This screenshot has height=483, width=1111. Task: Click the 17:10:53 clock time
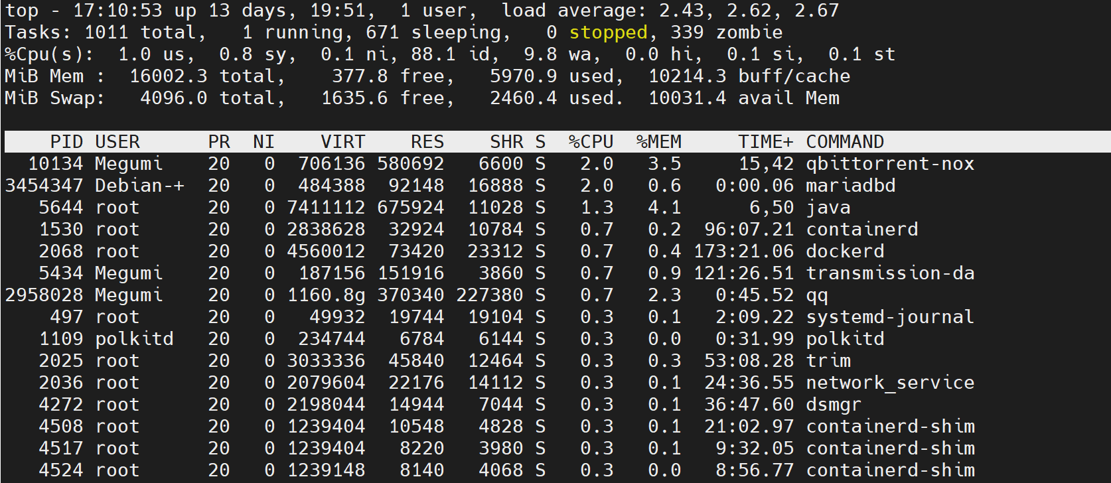[x=117, y=11]
